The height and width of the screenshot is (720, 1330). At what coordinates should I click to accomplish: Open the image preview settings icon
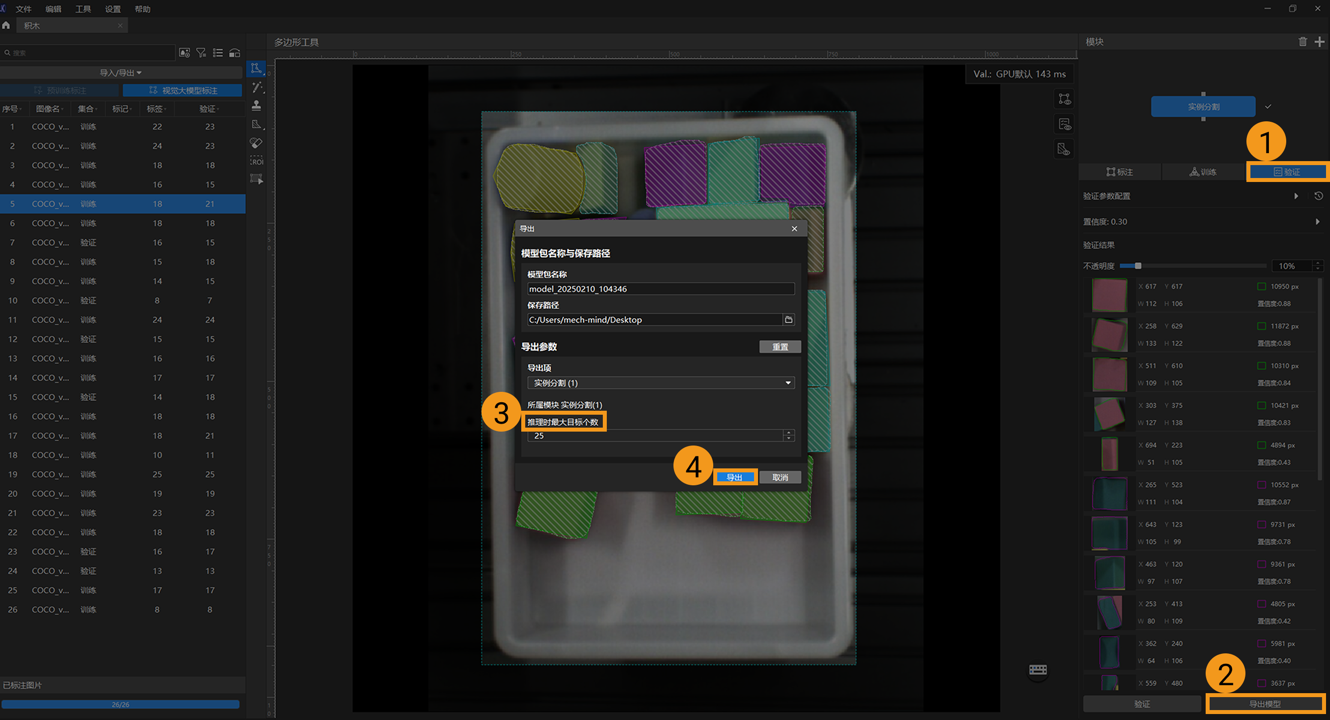click(185, 53)
